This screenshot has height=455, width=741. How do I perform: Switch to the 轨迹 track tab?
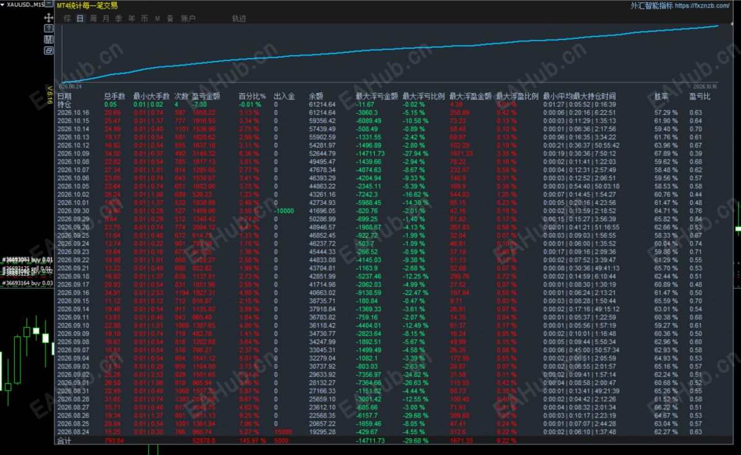(239, 19)
